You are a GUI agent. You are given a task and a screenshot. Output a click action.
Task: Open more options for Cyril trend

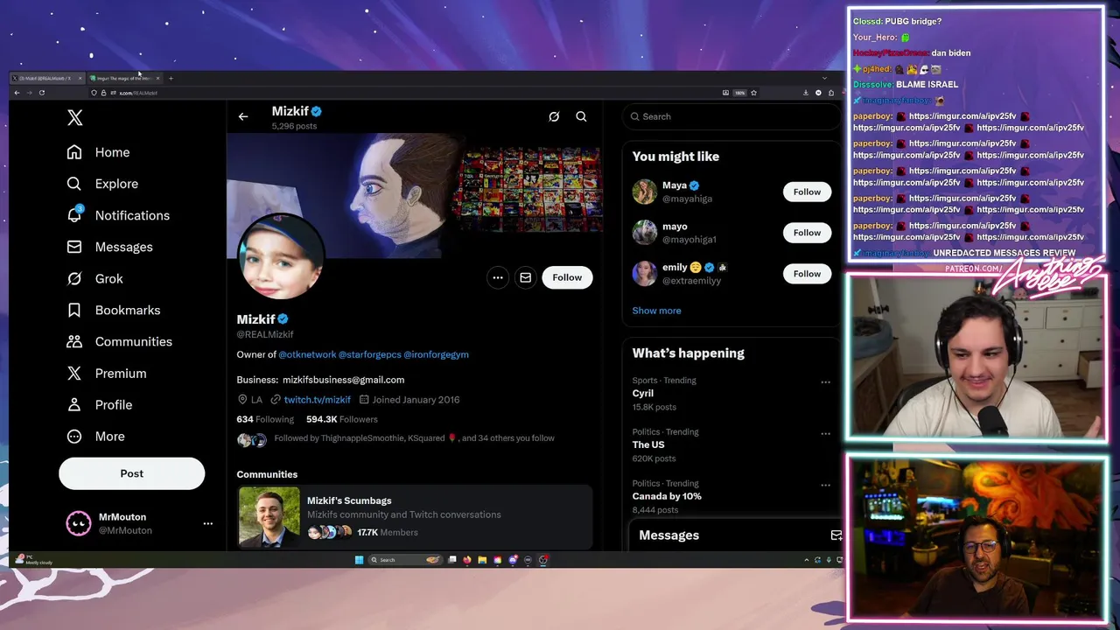(x=825, y=381)
